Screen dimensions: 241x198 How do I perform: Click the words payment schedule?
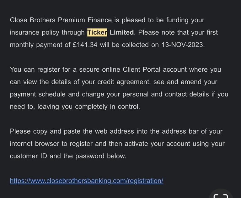(x=38, y=94)
